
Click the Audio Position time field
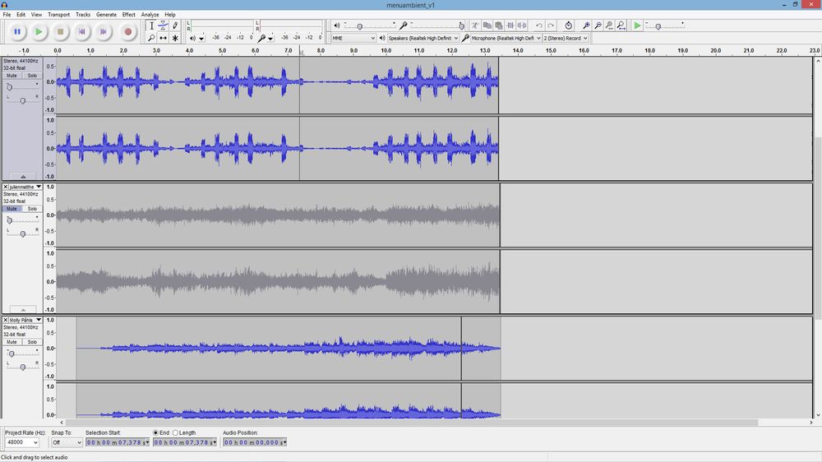click(255, 442)
